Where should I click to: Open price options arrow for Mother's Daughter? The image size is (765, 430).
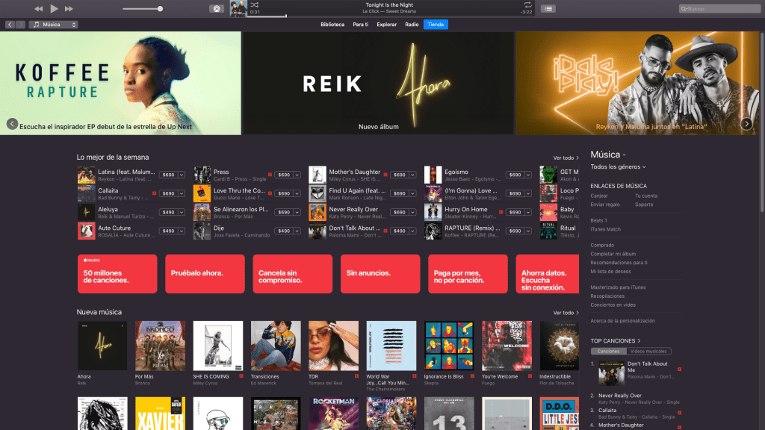[412, 175]
